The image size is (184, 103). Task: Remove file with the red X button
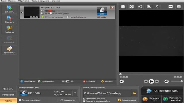coord(112,7)
